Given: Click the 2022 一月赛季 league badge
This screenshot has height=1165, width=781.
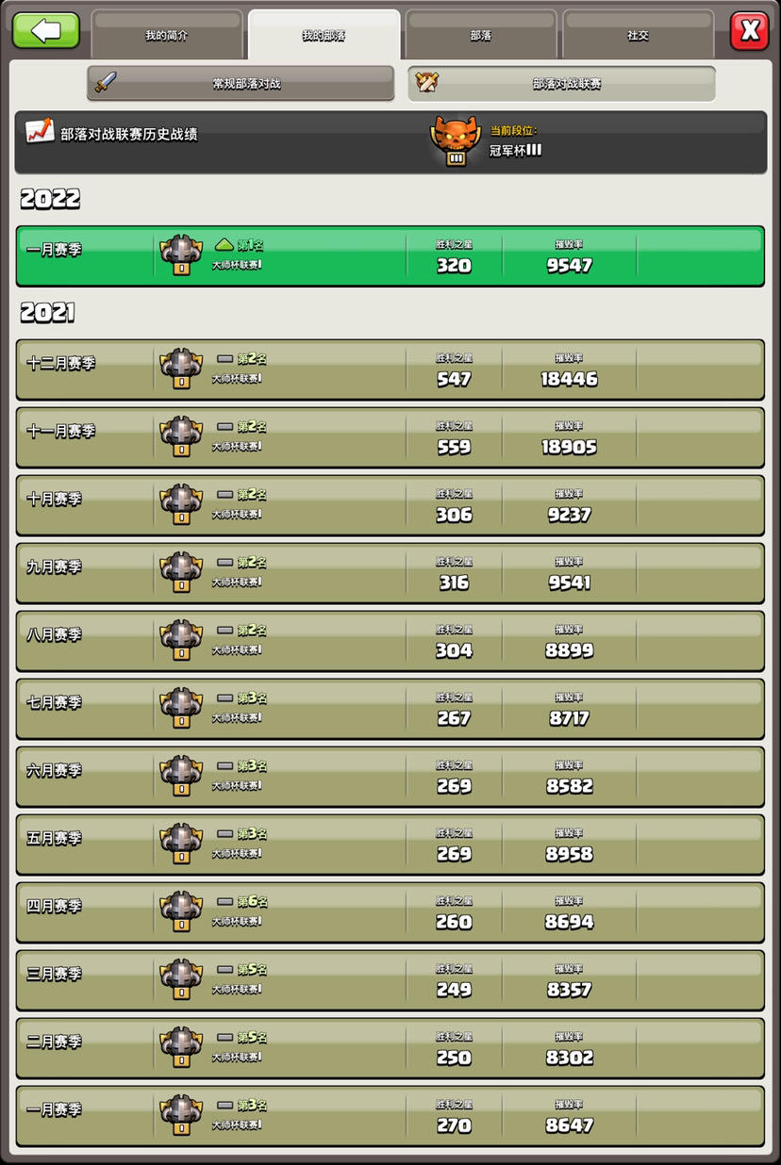Looking at the screenshot, I should 180,255.
